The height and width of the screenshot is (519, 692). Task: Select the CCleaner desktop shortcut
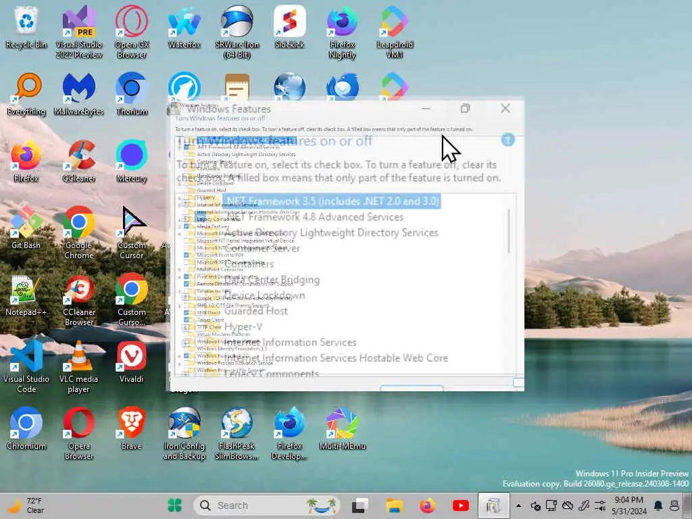tap(78, 162)
